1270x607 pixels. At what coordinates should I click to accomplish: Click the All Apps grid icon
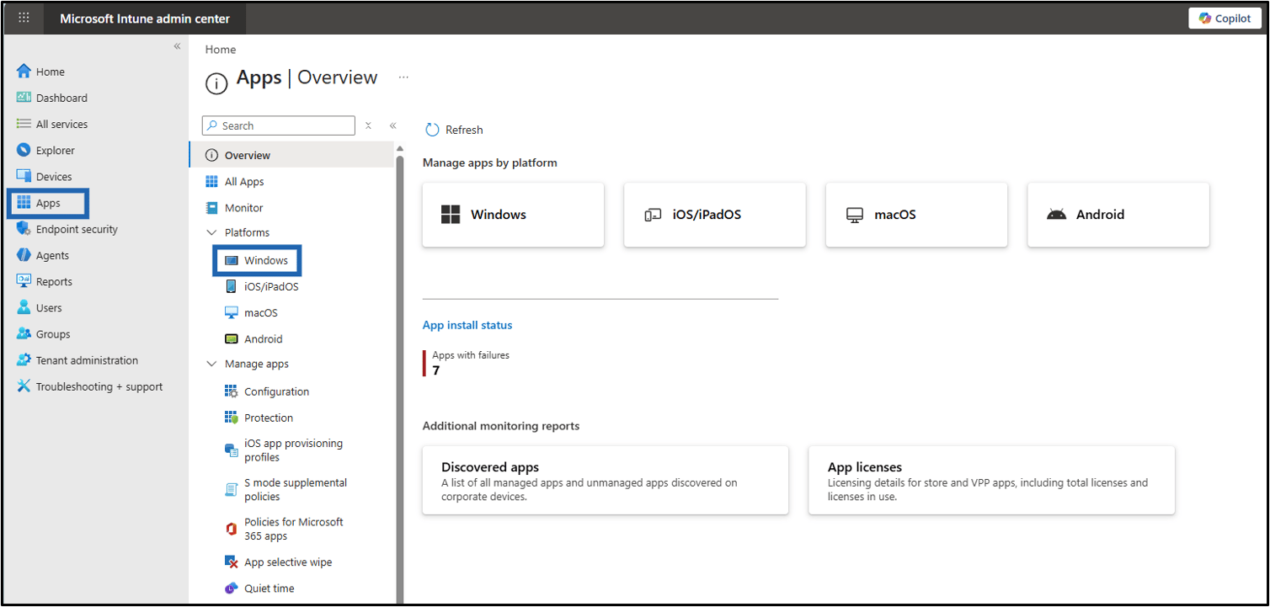pos(211,182)
